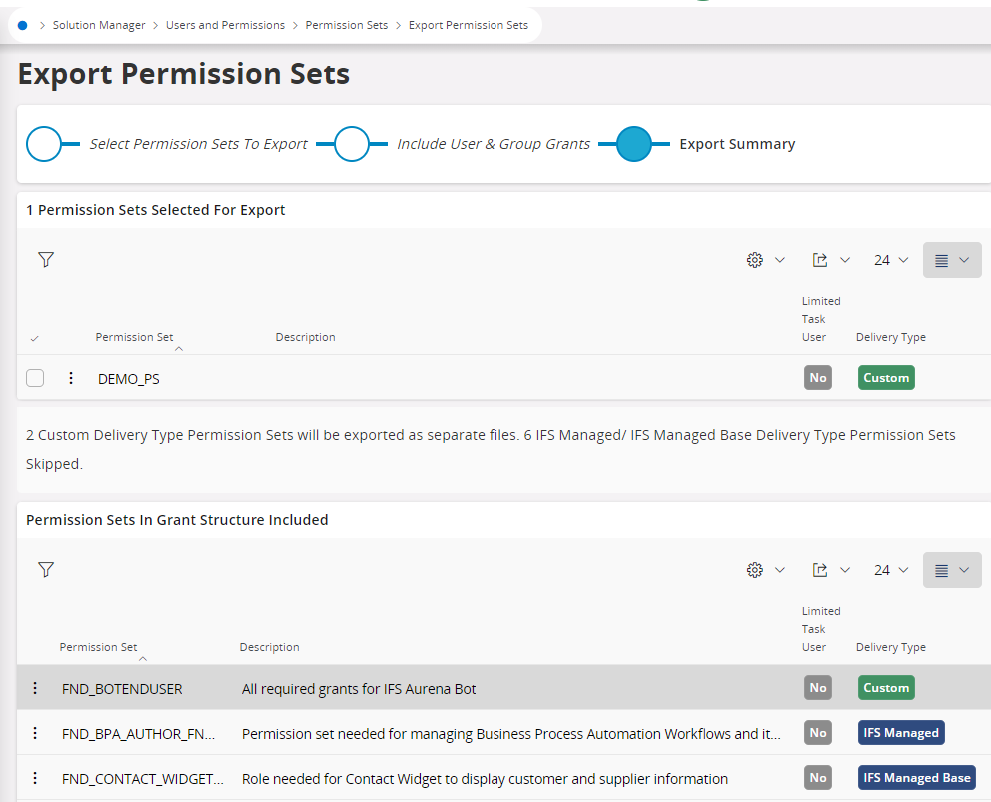The image size is (991, 802).
Task: Navigate to Solution Manager via breadcrumb
Action: click(99, 24)
